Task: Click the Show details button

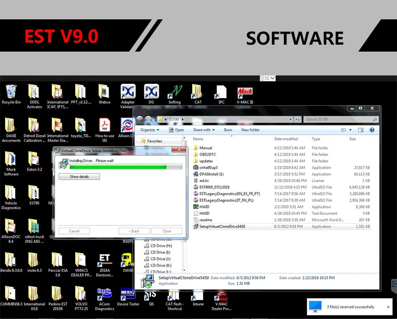Action: pos(79,177)
